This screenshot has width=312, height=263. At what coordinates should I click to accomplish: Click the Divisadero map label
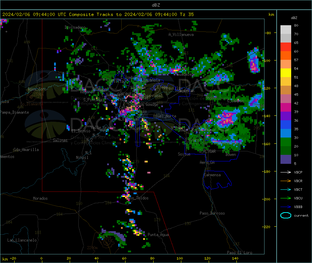pos(75,27)
